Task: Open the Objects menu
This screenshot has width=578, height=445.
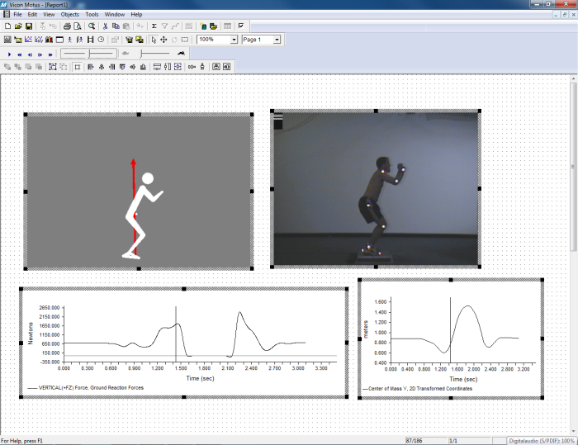Action: click(x=69, y=14)
